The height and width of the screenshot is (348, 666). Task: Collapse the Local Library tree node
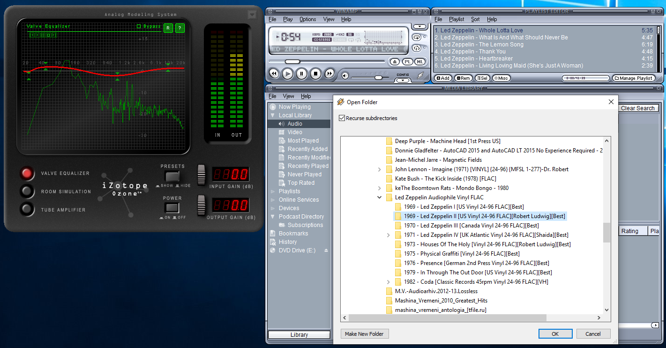(273, 115)
